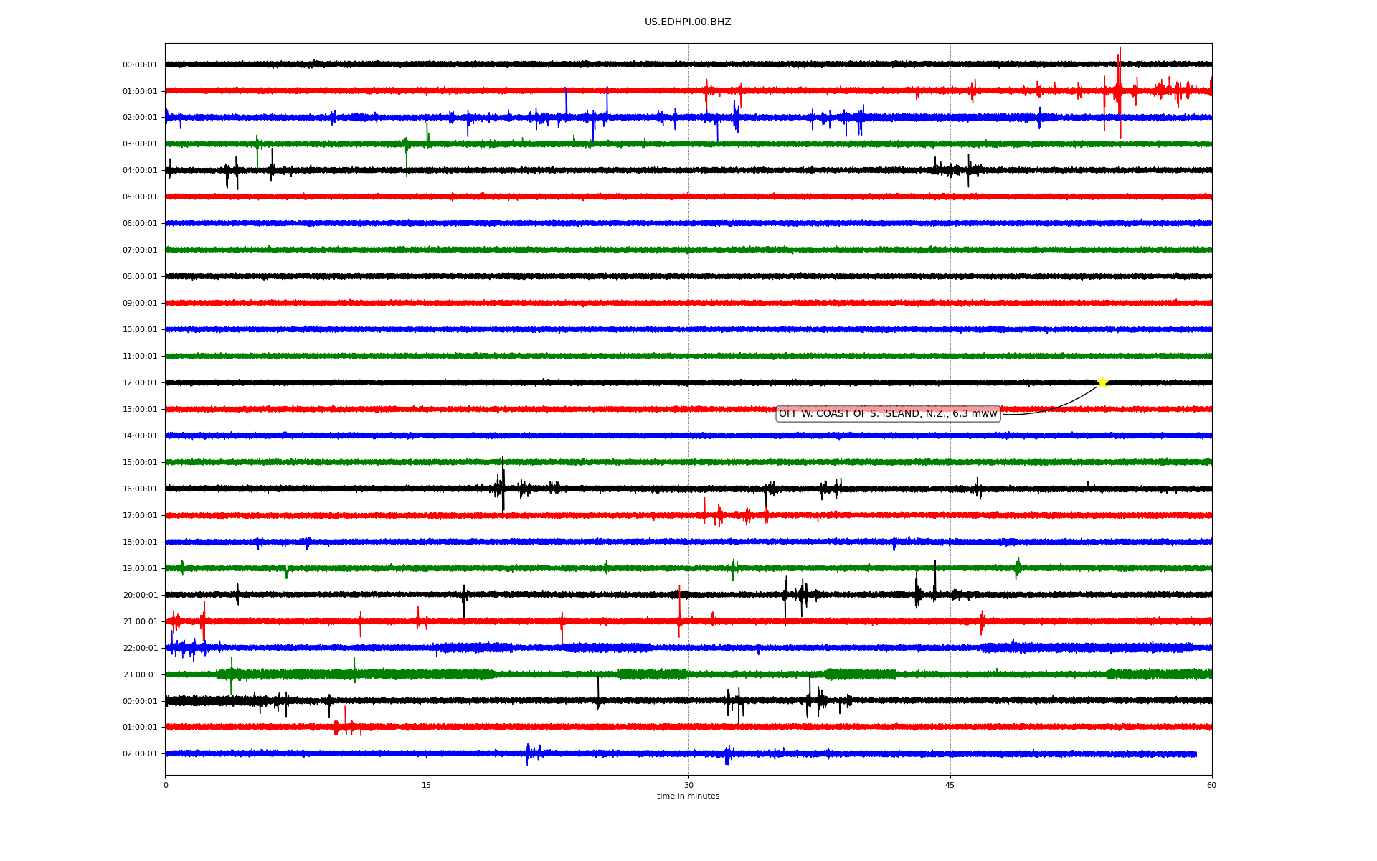Click the tall black spike on the 16:00:01 trace

pyautogui.click(x=503, y=484)
